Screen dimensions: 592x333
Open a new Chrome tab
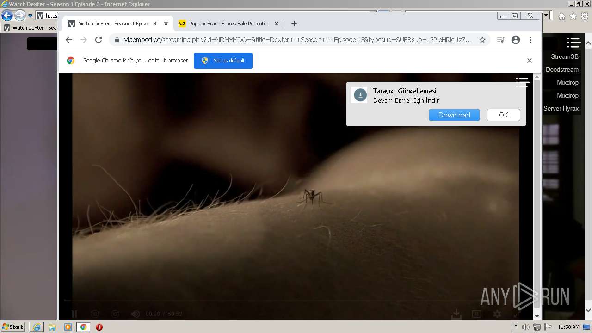coord(294,24)
